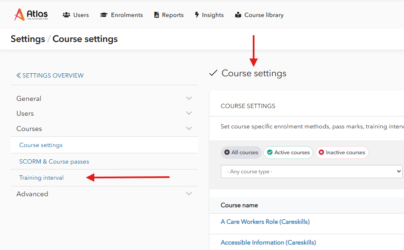Click the double chevron back icon

[18, 75]
